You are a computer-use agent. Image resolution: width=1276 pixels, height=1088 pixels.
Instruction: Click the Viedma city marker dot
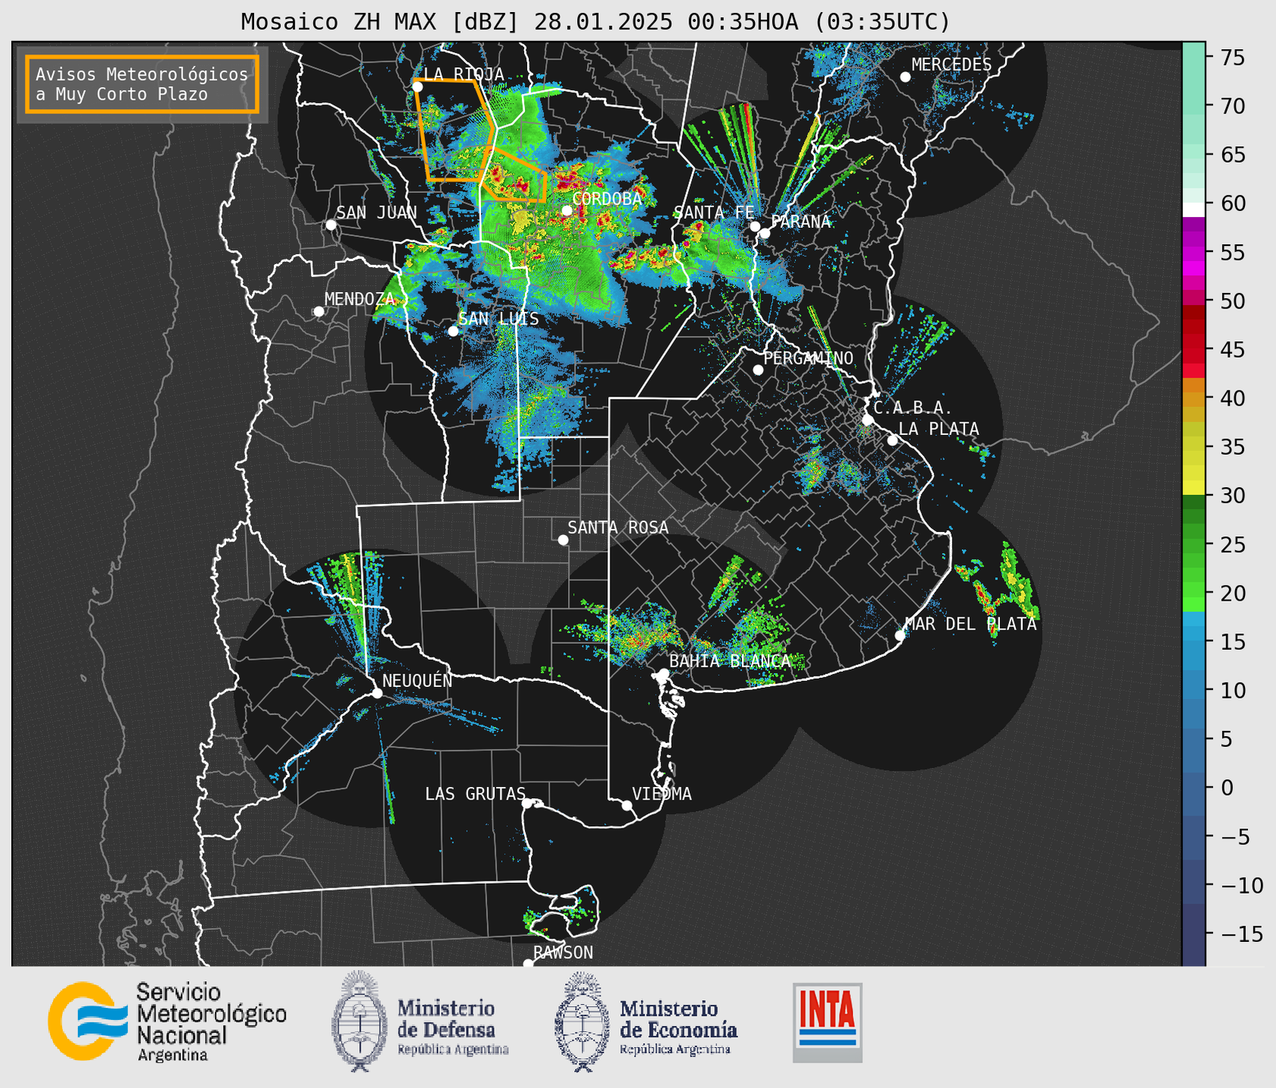[x=627, y=805]
